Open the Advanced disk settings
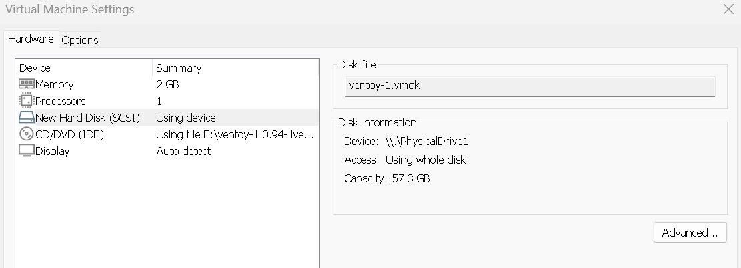The width and height of the screenshot is (741, 268). [x=690, y=233]
